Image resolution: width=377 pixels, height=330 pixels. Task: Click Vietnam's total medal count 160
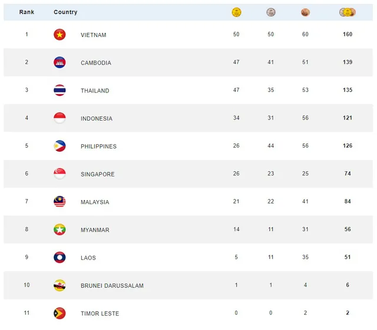pos(348,35)
